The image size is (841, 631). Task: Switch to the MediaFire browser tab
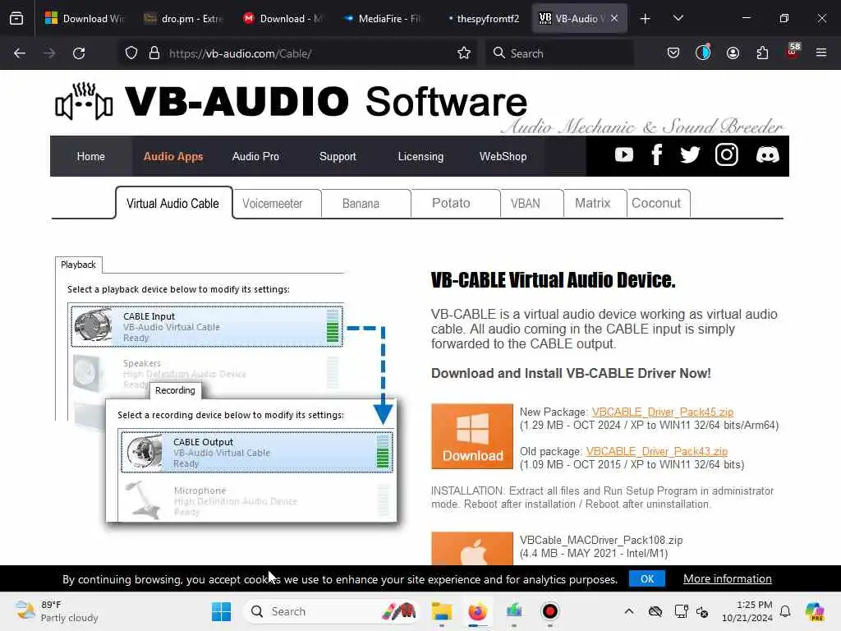(381, 18)
